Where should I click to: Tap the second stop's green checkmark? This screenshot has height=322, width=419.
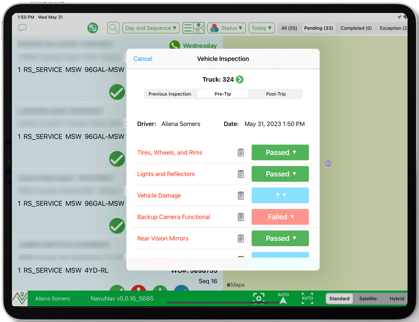coord(117,159)
